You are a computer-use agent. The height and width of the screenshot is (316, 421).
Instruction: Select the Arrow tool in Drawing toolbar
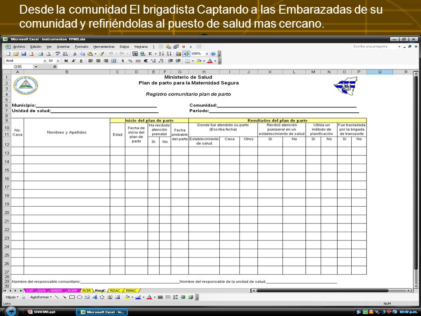click(x=64, y=297)
